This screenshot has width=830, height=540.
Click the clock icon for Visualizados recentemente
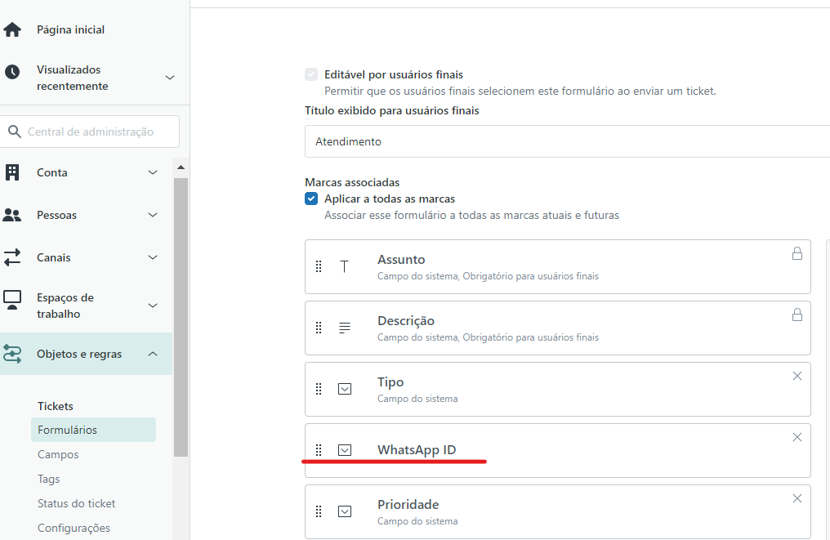coord(12,71)
